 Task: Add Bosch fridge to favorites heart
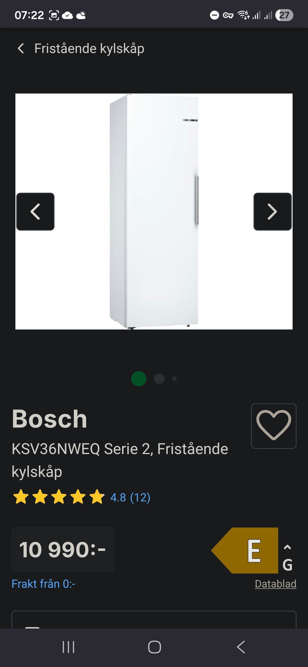tap(274, 426)
